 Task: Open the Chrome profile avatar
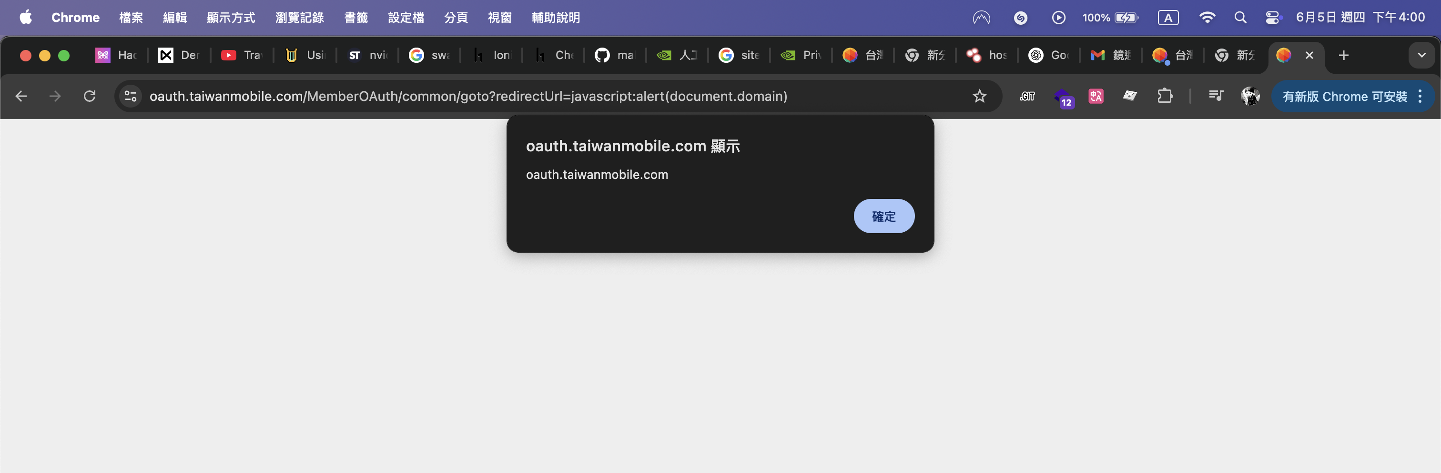point(1250,96)
